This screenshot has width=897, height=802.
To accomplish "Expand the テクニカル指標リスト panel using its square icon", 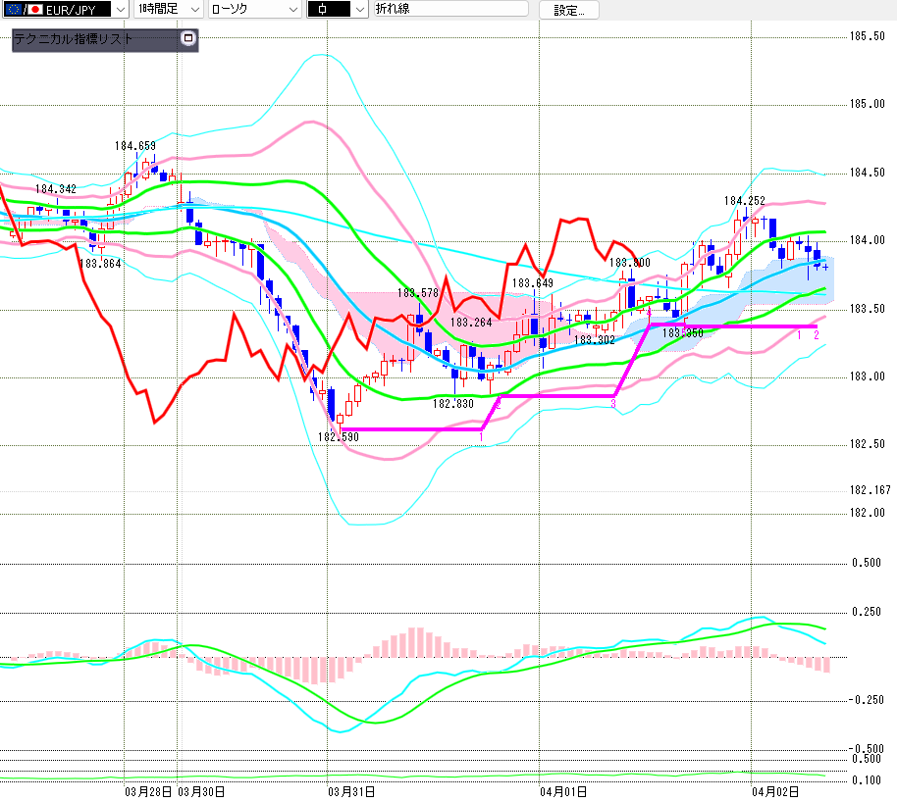I will [189, 39].
